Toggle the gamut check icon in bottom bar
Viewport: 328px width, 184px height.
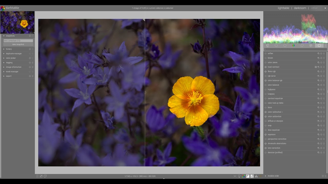coord(256,176)
